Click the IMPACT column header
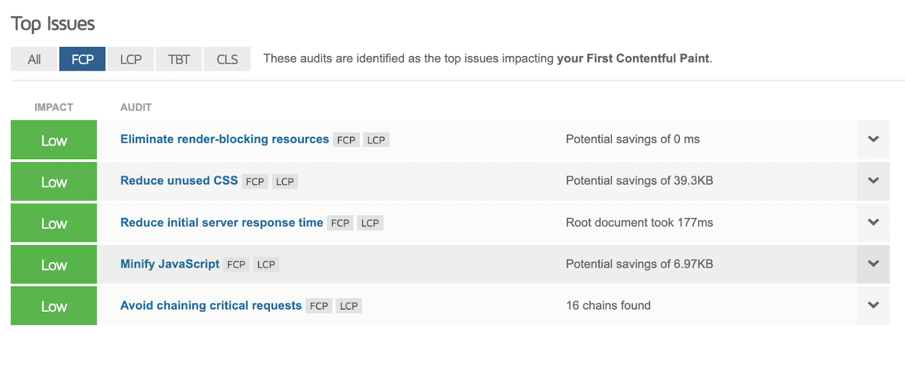 point(54,107)
